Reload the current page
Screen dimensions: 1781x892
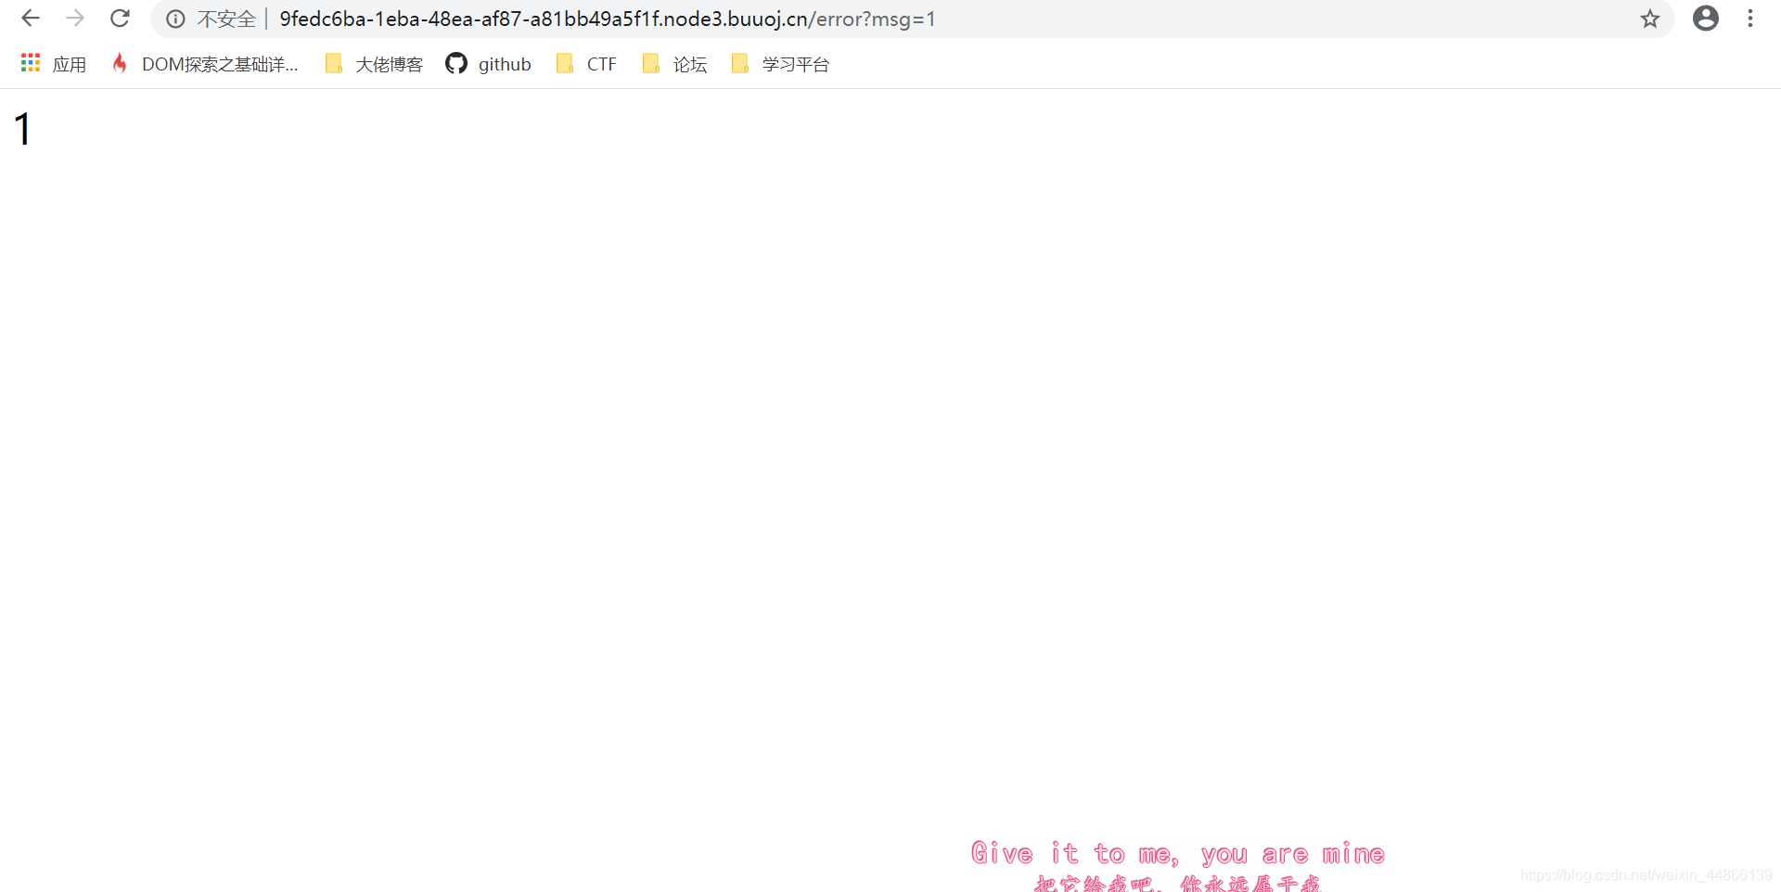120,19
